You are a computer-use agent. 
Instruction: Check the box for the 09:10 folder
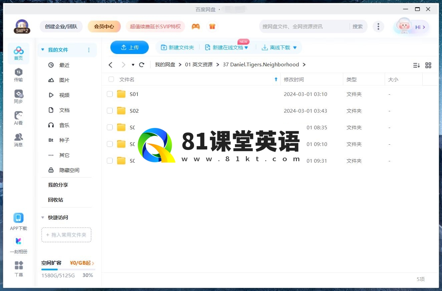110,144
